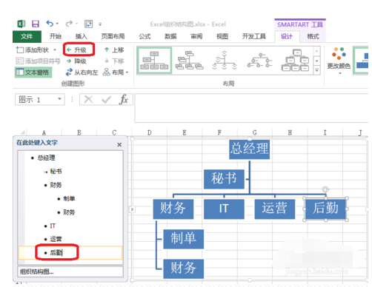This screenshot has width=372, height=287.
Task: Click the text pane collapse arrow on chart edge
Action: pyautogui.click(x=132, y=209)
